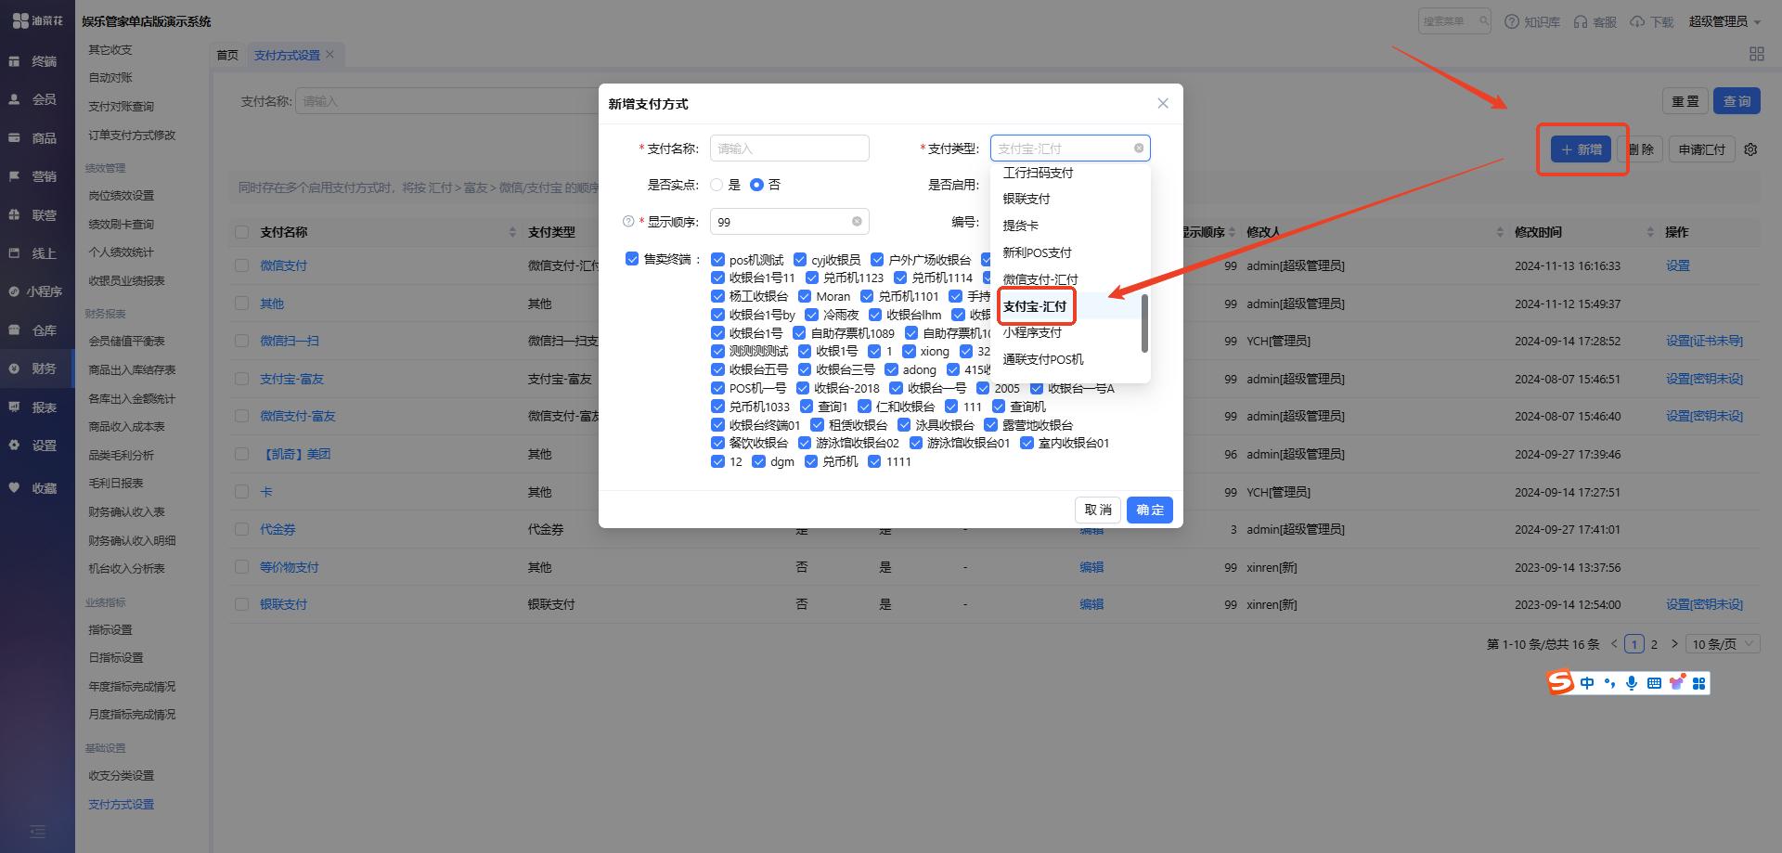The width and height of the screenshot is (1782, 853).
Task: Clear the 显示顺序 value
Action: 857,222
